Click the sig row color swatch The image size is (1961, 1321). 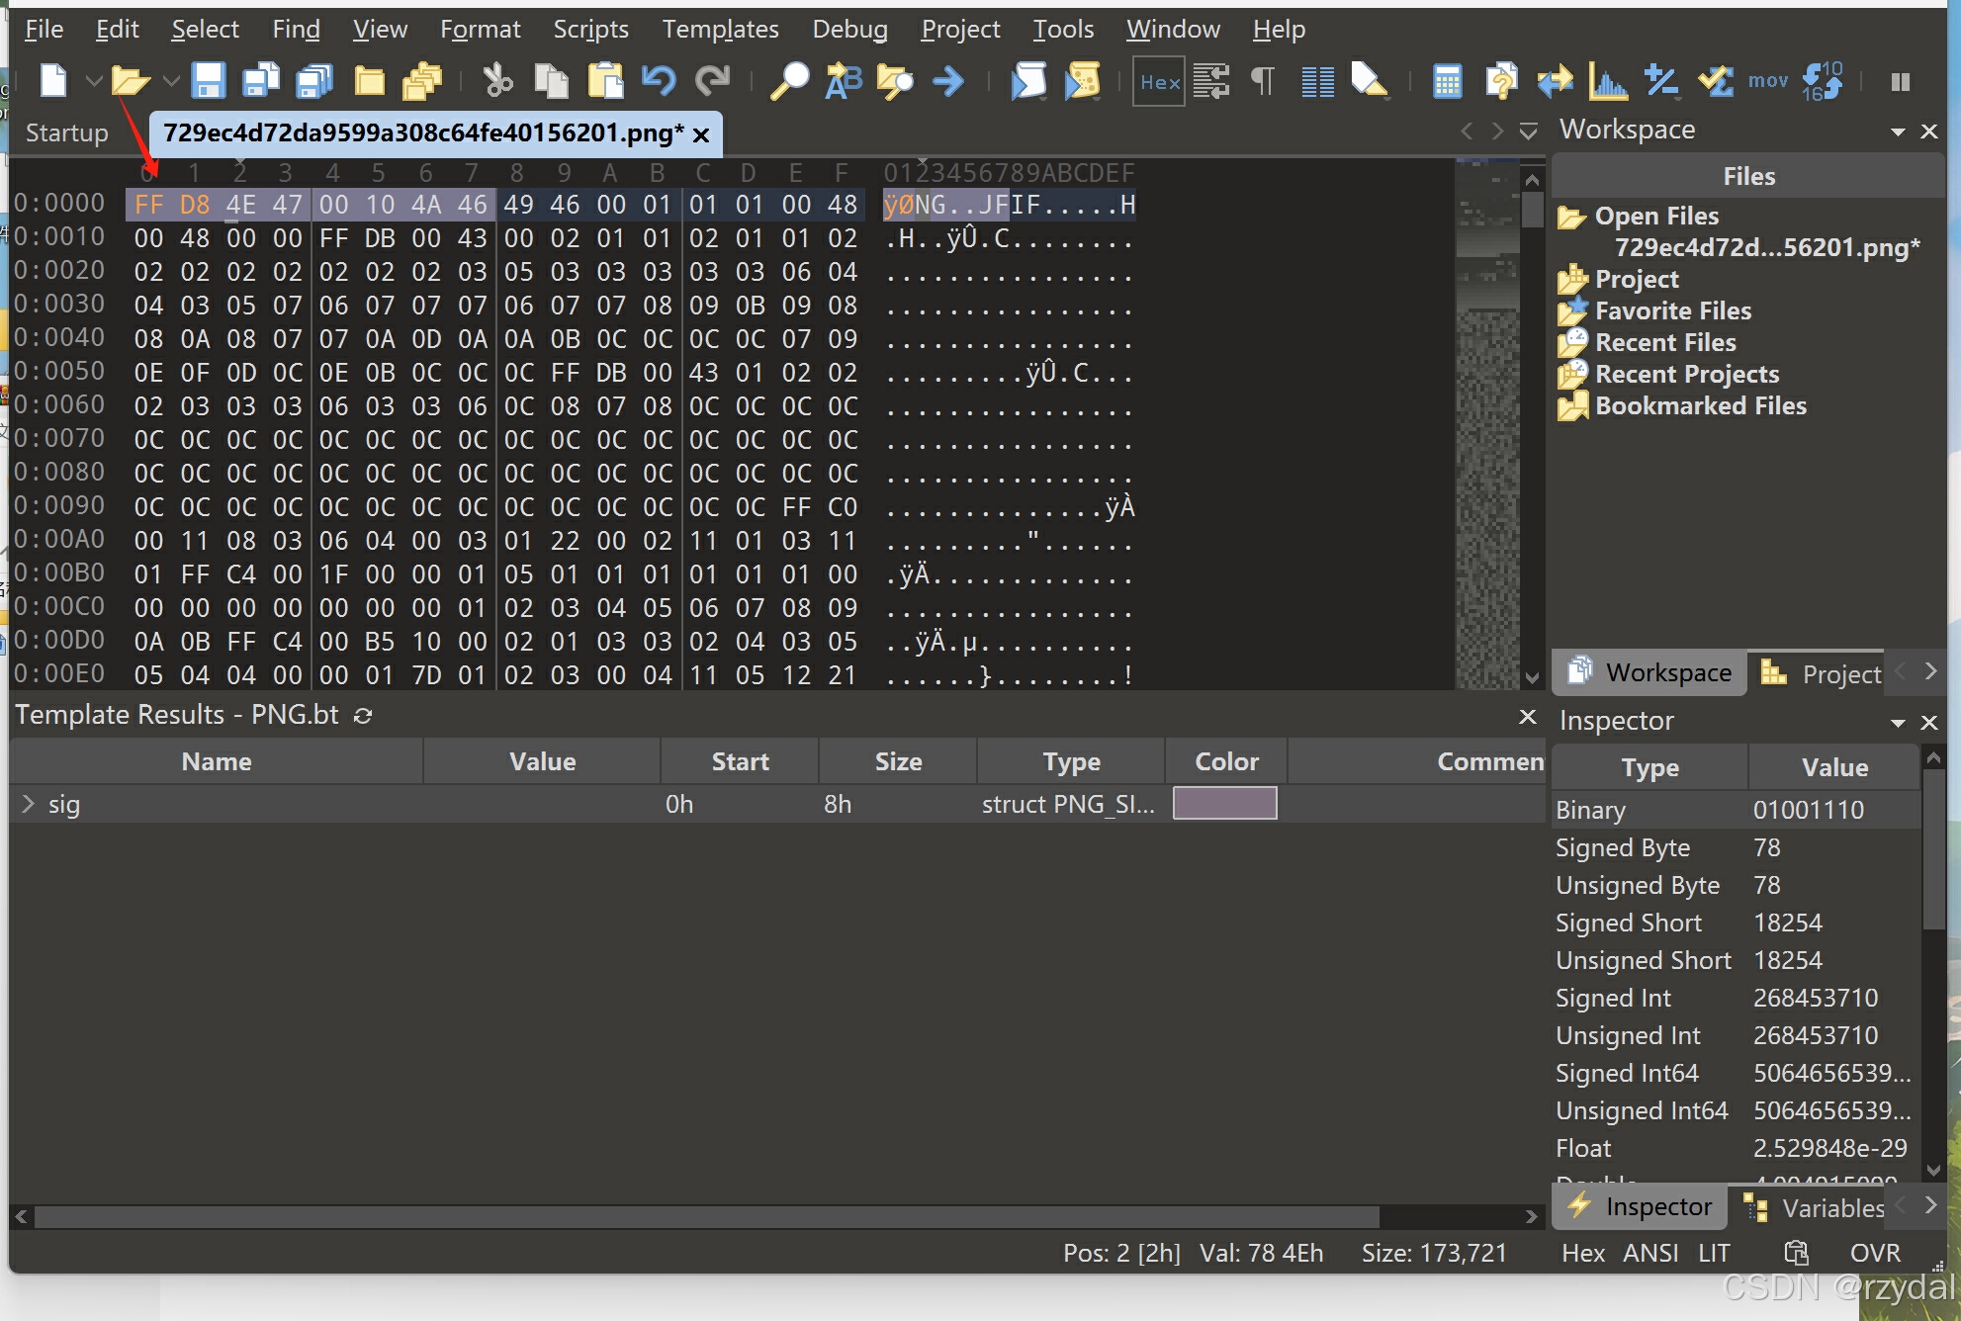point(1224,804)
